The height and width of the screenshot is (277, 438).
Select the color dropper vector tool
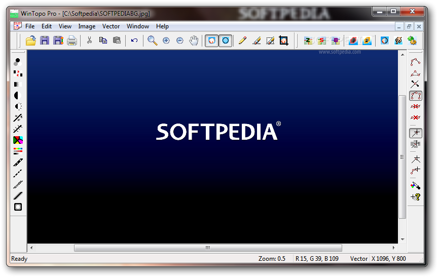(x=415, y=185)
